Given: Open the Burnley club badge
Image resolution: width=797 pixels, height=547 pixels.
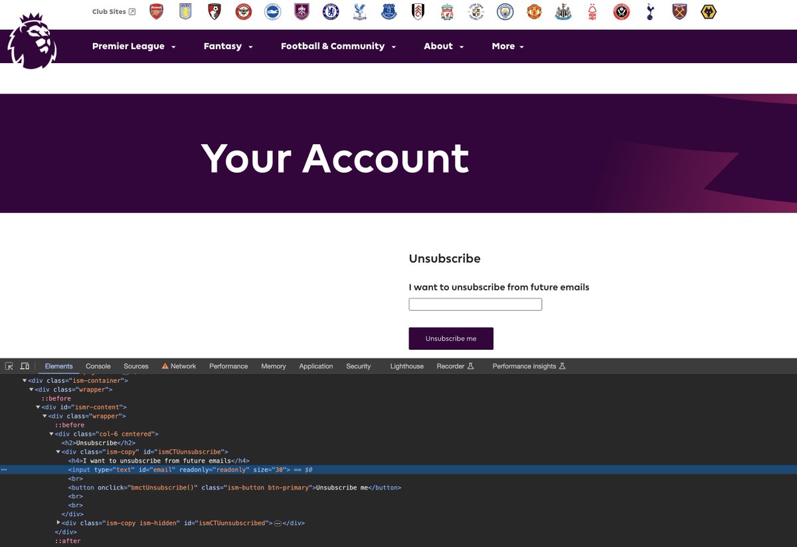Looking at the screenshot, I should tap(302, 11).
